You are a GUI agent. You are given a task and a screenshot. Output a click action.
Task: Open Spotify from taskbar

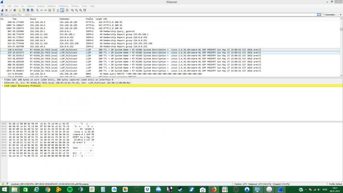coord(70,190)
